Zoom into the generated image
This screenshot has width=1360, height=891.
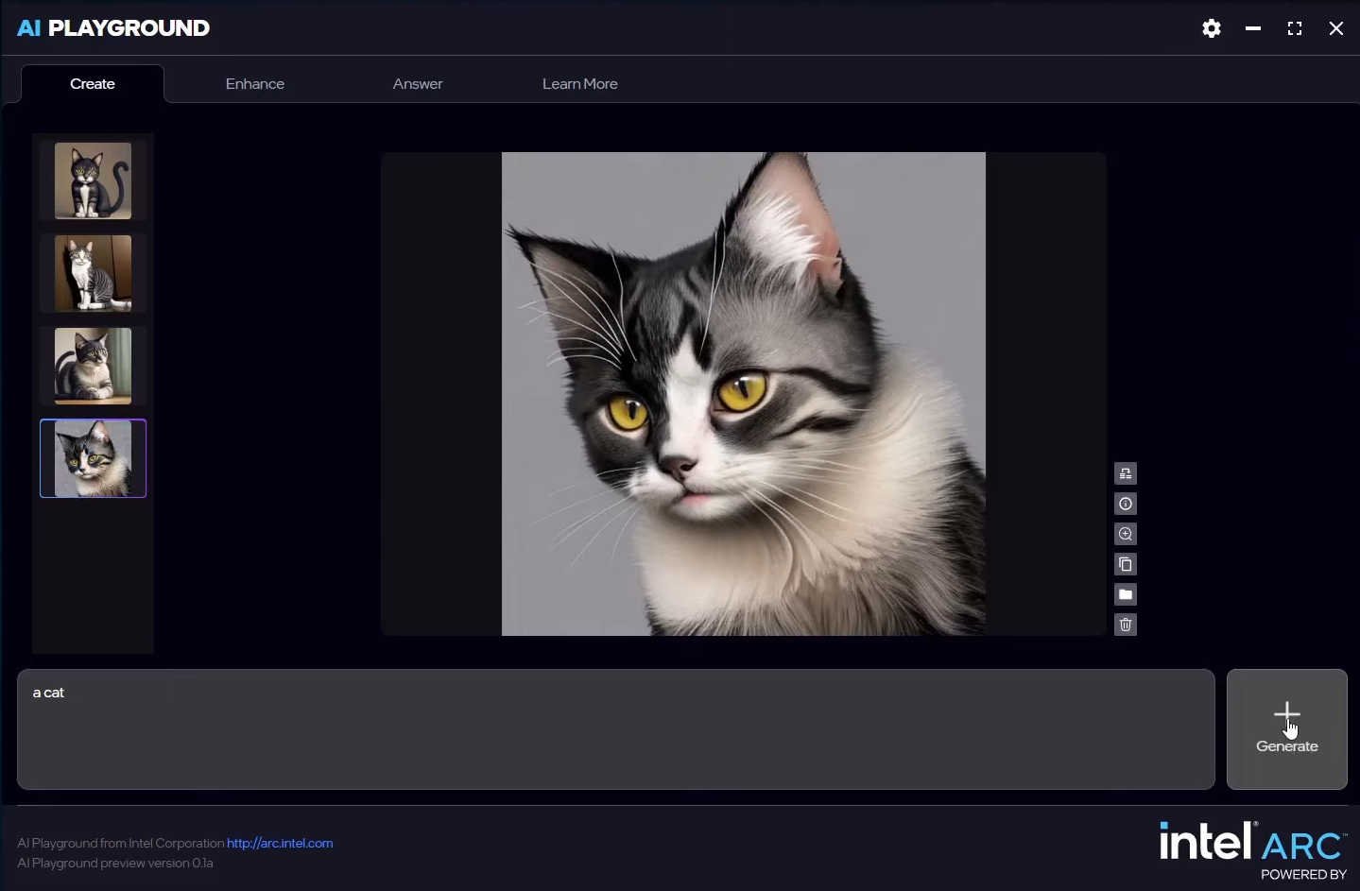click(1125, 534)
